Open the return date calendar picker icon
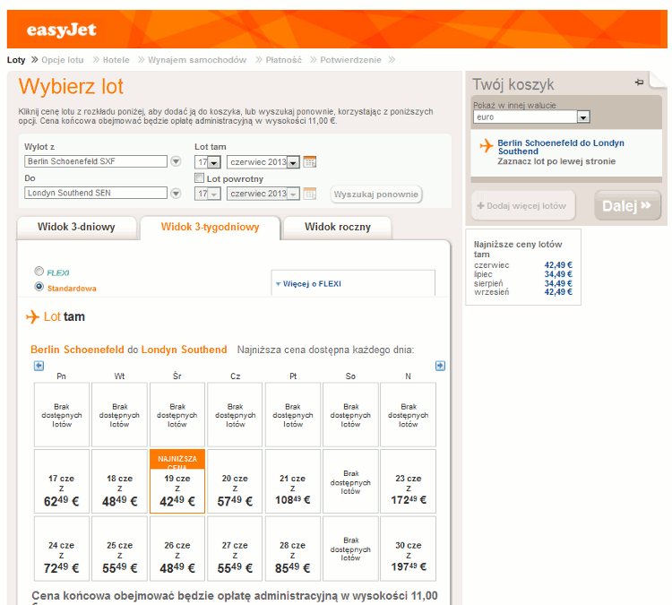This screenshot has width=672, height=605. click(309, 194)
